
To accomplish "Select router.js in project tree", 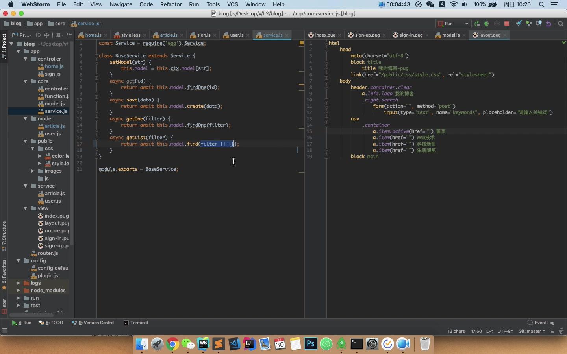I will (48, 253).
